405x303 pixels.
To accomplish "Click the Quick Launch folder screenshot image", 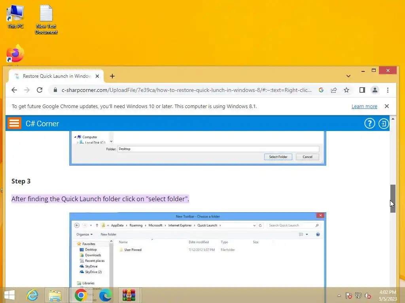I will 198,250.
